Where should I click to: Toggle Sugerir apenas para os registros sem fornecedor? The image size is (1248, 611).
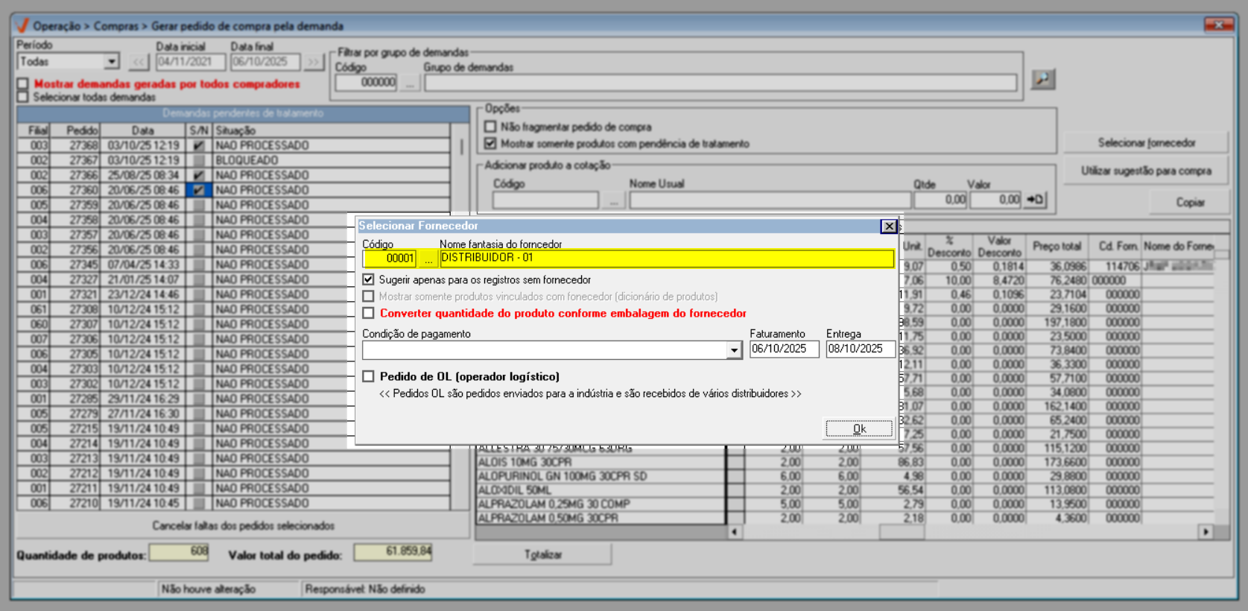pyautogui.click(x=368, y=279)
